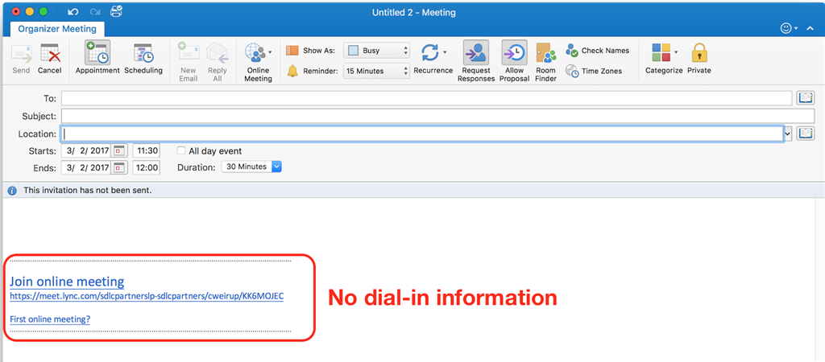The width and height of the screenshot is (825, 362).
Task: Enable the All day event checkbox
Action: (x=181, y=150)
